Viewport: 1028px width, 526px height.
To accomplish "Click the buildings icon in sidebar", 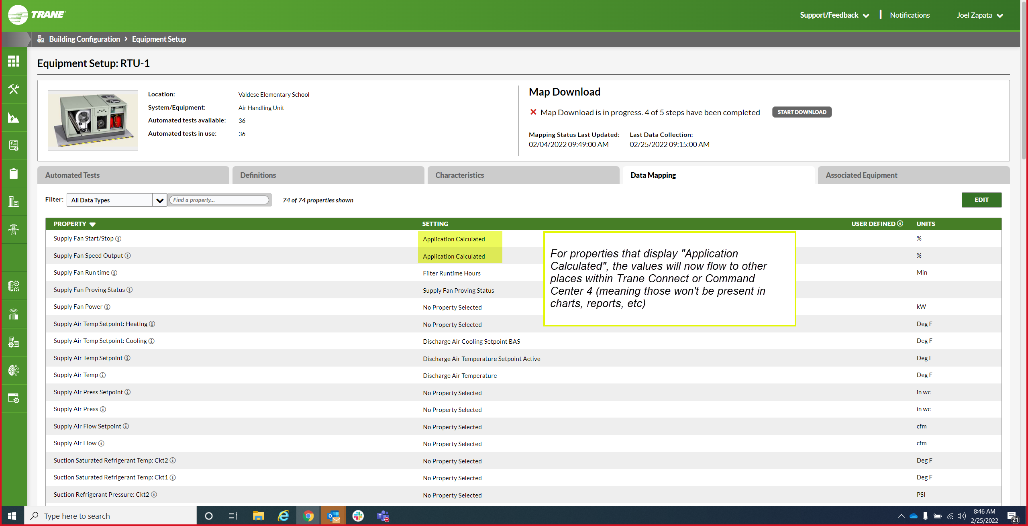I will pyautogui.click(x=14, y=202).
